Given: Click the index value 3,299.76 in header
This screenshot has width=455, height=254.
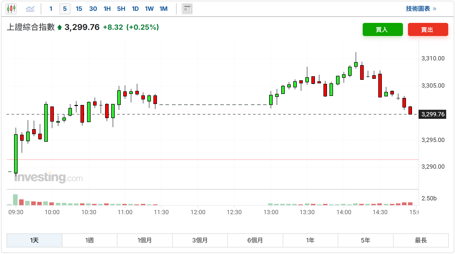Looking at the screenshot, I should pos(82,27).
